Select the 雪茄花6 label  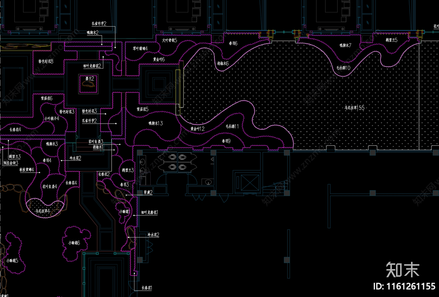tap(47, 98)
